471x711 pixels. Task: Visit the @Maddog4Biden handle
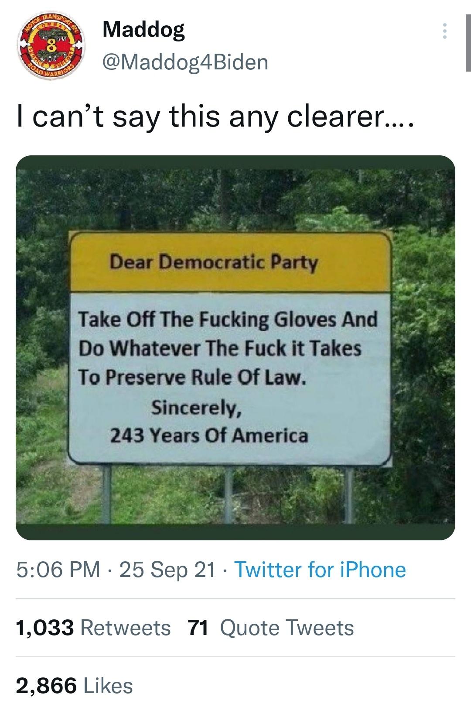(x=185, y=62)
